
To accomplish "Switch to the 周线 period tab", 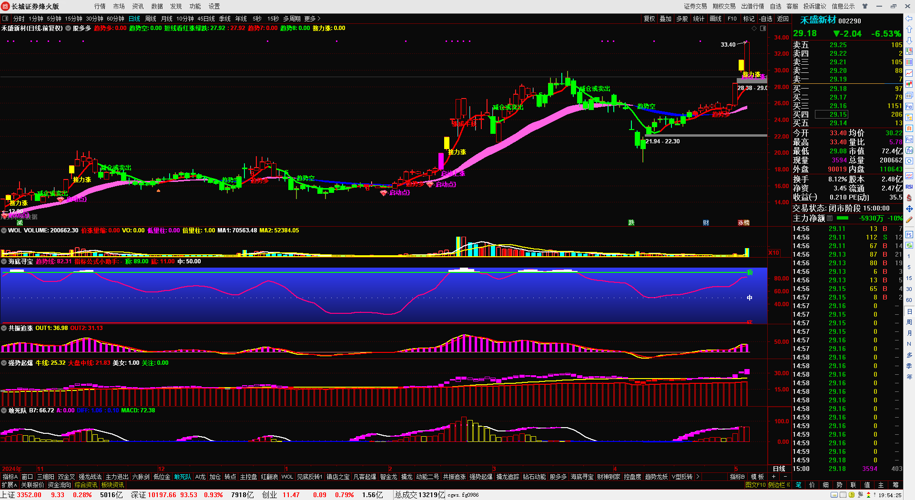I will (x=151, y=19).
